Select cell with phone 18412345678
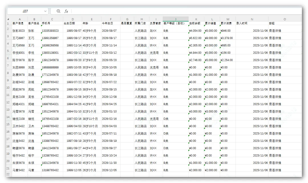Viewport: 308px width, 183px height. point(52,146)
